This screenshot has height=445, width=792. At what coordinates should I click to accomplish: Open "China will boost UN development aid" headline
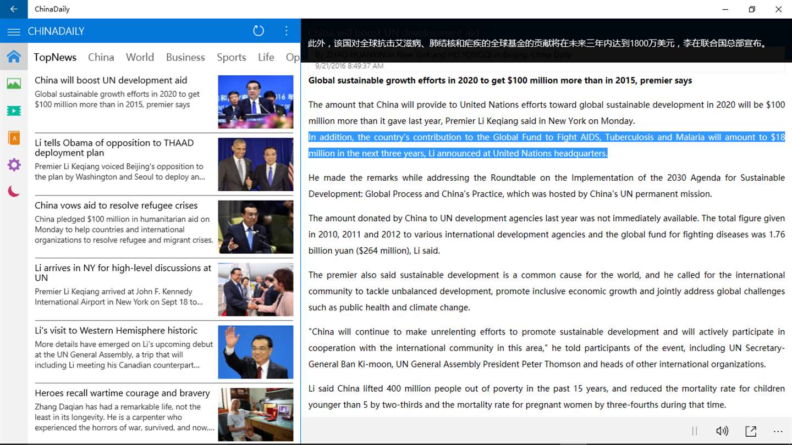click(111, 80)
